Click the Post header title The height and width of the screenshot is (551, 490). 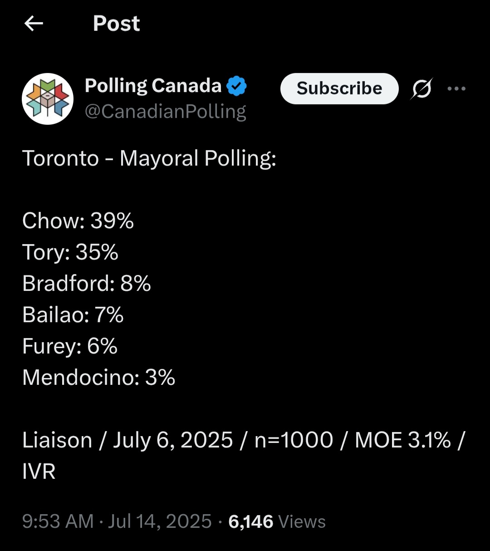(x=116, y=23)
